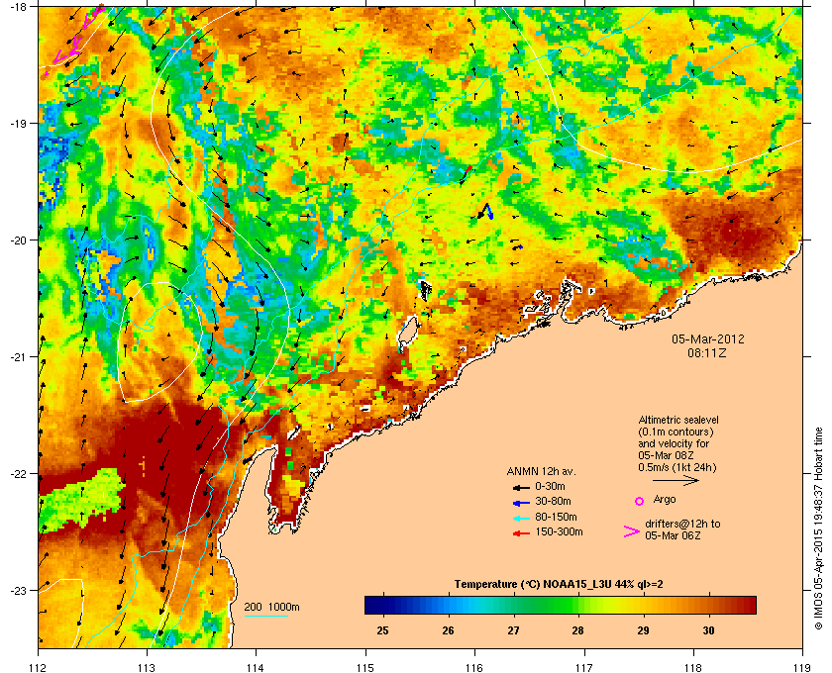Click the blue 30-80m arrow legend symbol
This screenshot has width=832, height=673.
click(x=521, y=502)
